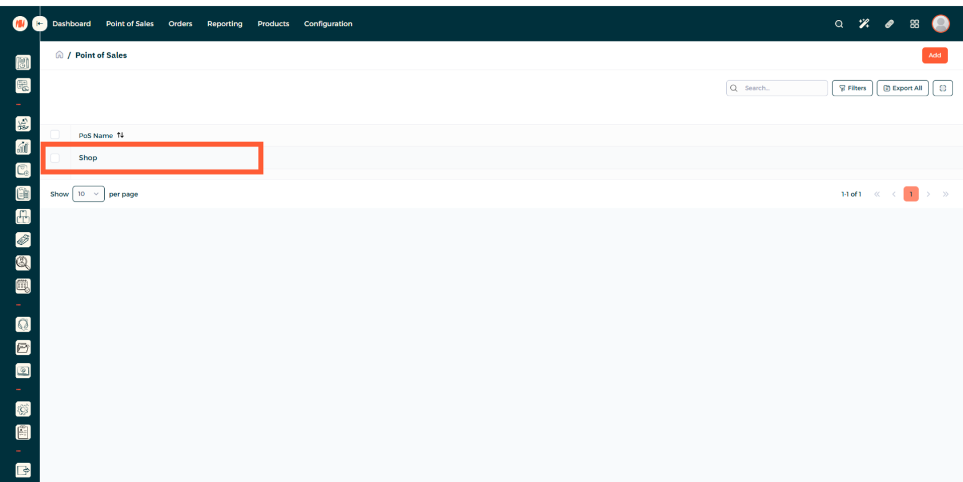Open the open-folder documents sidebar icon
The width and height of the screenshot is (963, 482).
click(23, 347)
